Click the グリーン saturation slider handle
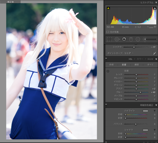158x143 pixels. tap(136, 85)
